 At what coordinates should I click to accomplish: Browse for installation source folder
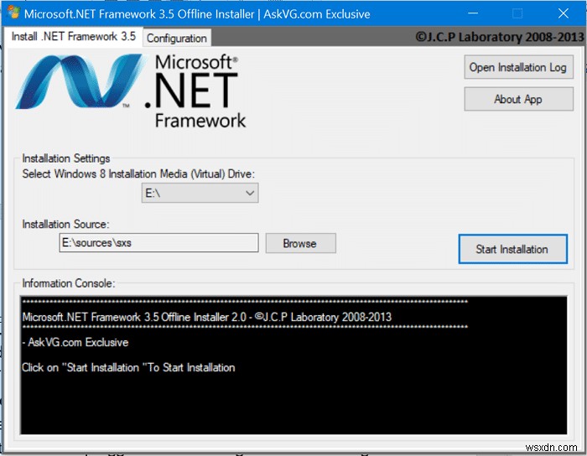tap(300, 244)
